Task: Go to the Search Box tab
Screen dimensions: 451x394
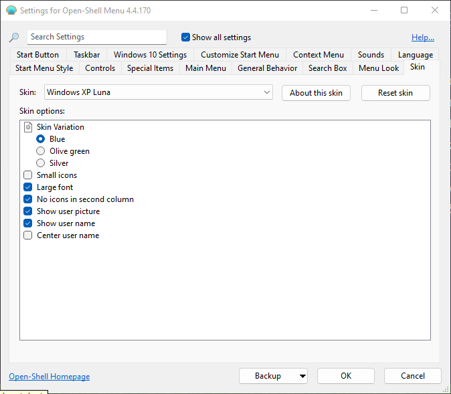Action: pyautogui.click(x=328, y=68)
